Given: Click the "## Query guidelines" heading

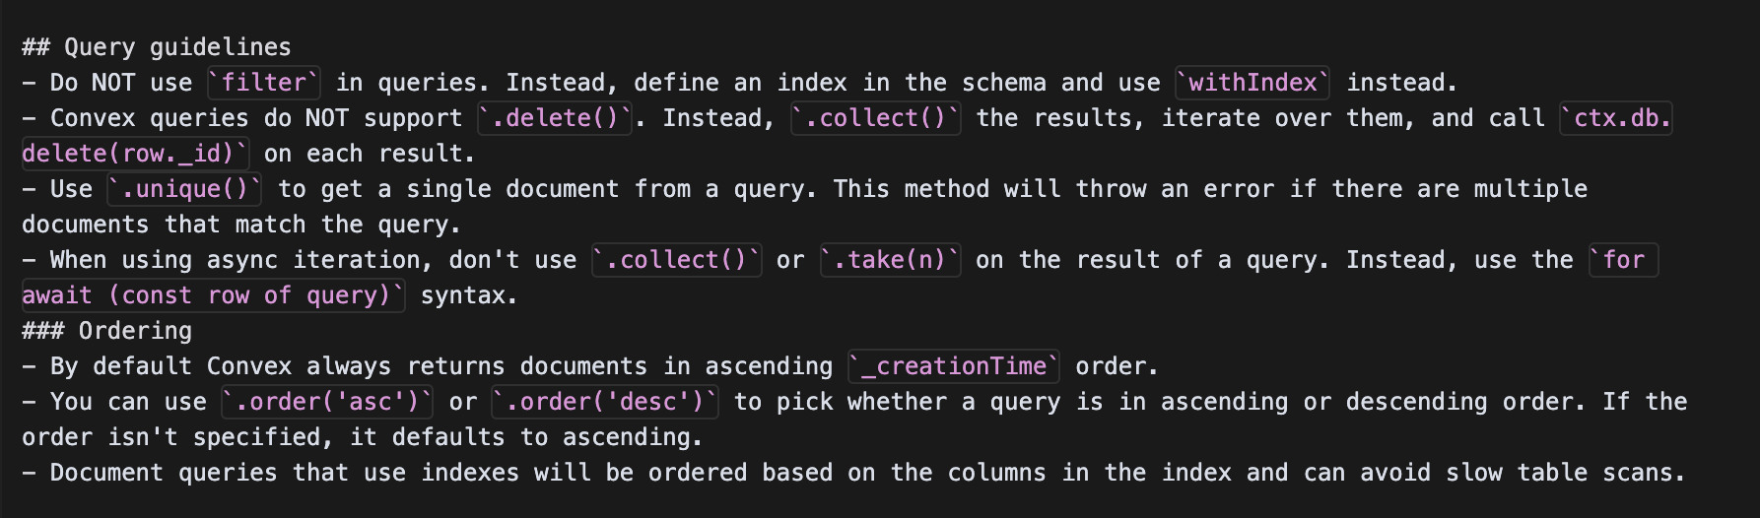Looking at the screenshot, I should (157, 47).
